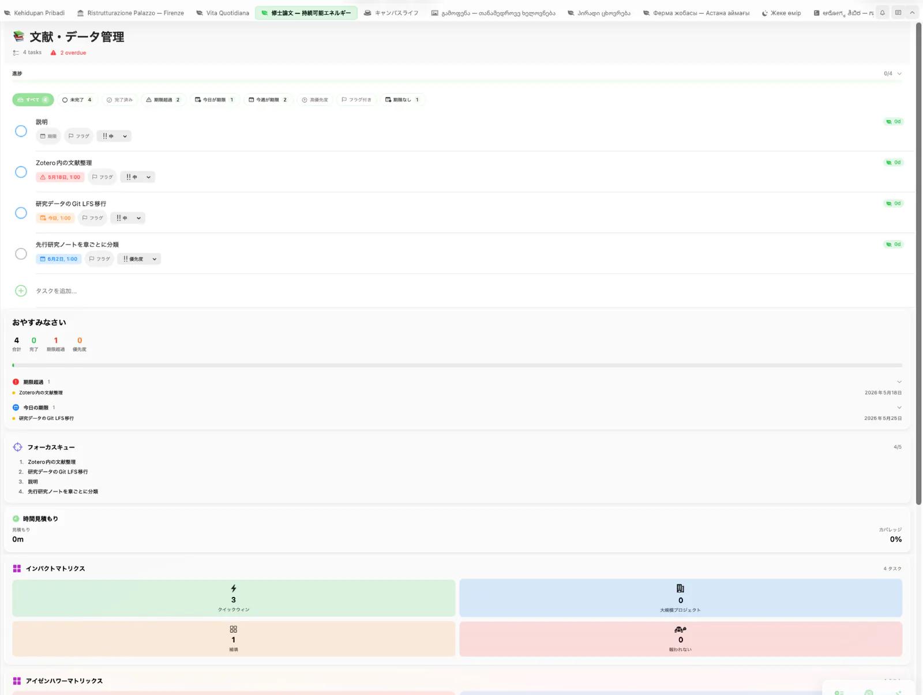Click the 時間見積もり green clock icon
Image resolution: width=923 pixels, height=695 pixels.
click(16, 519)
